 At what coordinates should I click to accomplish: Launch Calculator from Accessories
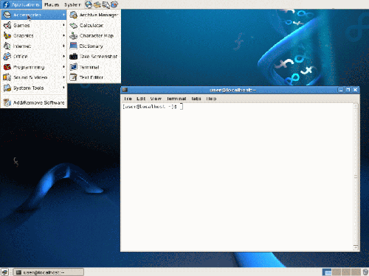[x=94, y=25]
